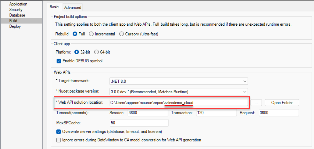Click the browse (...) button
Viewport: 314px width, 149px height.
point(256,103)
